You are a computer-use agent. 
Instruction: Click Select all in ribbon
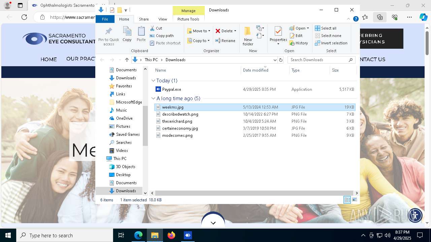[326, 28]
